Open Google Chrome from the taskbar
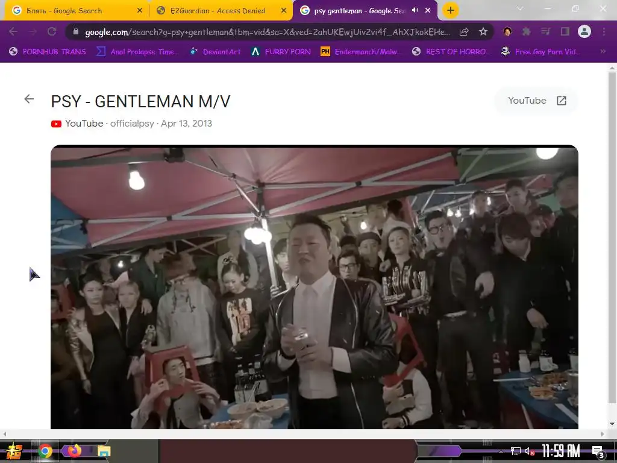 45,451
